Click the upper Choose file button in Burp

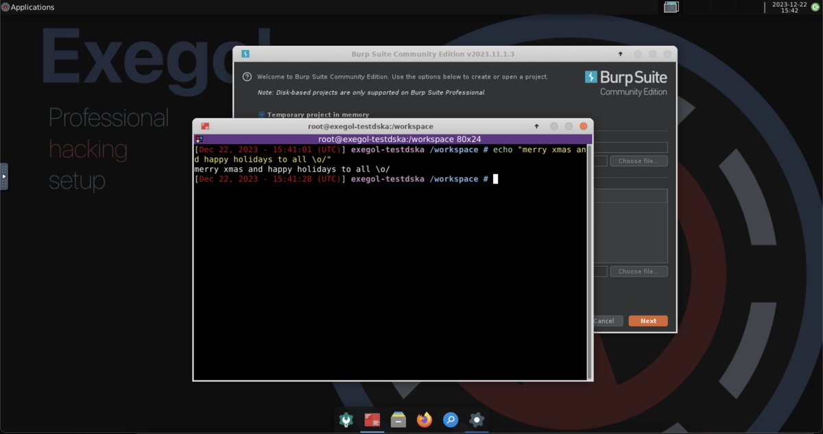point(639,161)
